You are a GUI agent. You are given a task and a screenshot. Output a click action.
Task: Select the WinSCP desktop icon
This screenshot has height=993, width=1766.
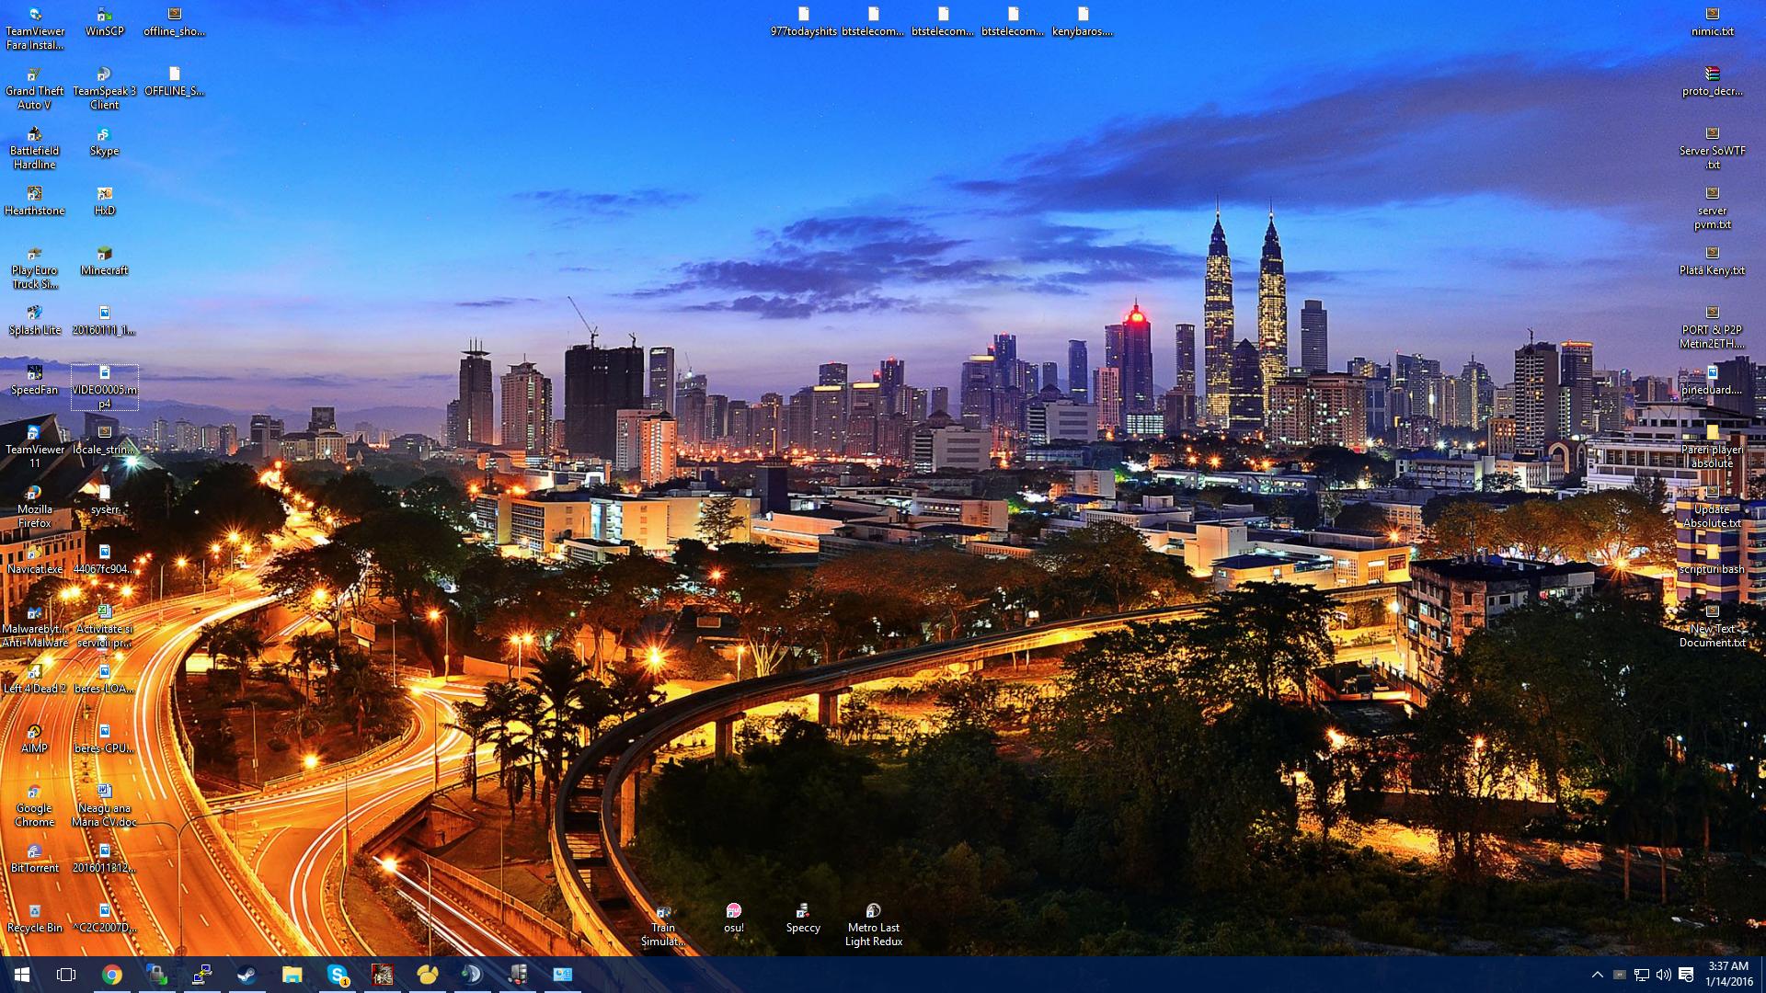pyautogui.click(x=104, y=22)
